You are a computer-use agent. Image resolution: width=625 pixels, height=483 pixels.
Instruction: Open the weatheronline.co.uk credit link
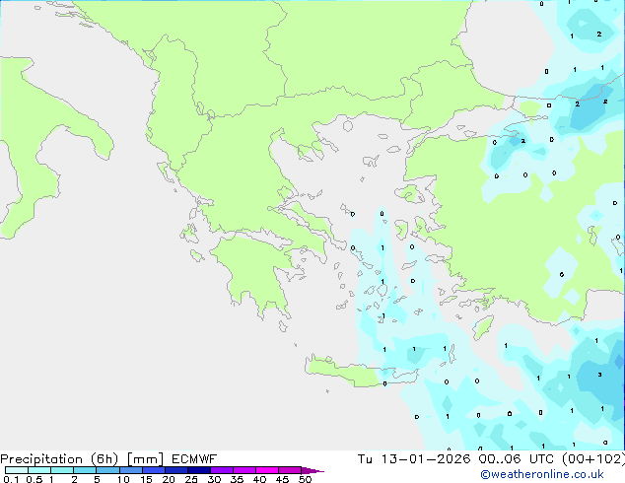(x=542, y=474)
